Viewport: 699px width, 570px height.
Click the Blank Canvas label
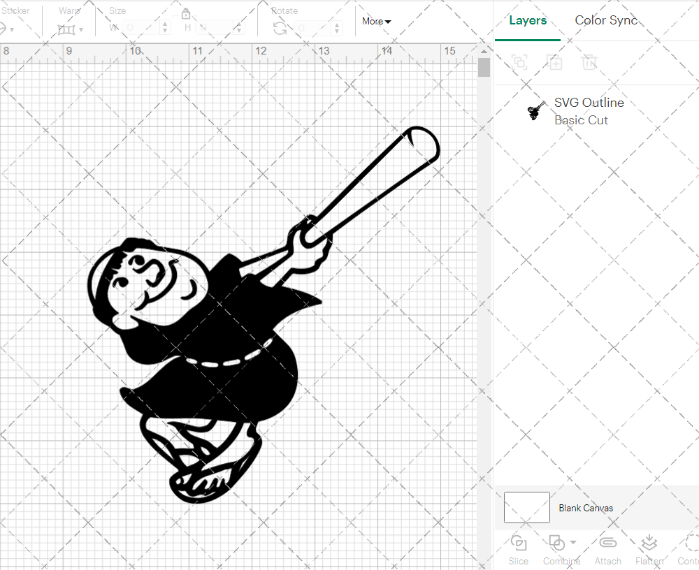(x=586, y=508)
